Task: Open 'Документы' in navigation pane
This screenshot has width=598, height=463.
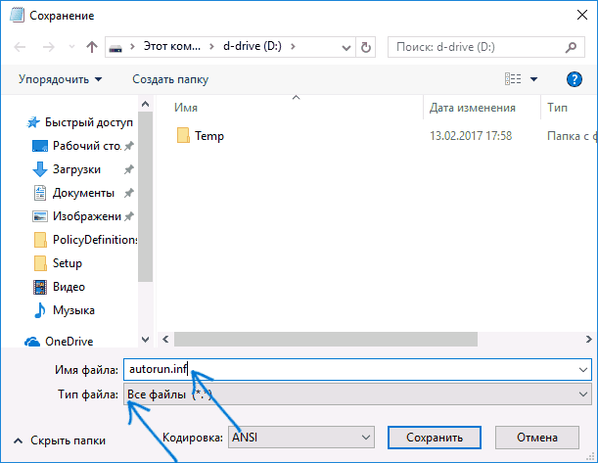Action: coord(83,193)
